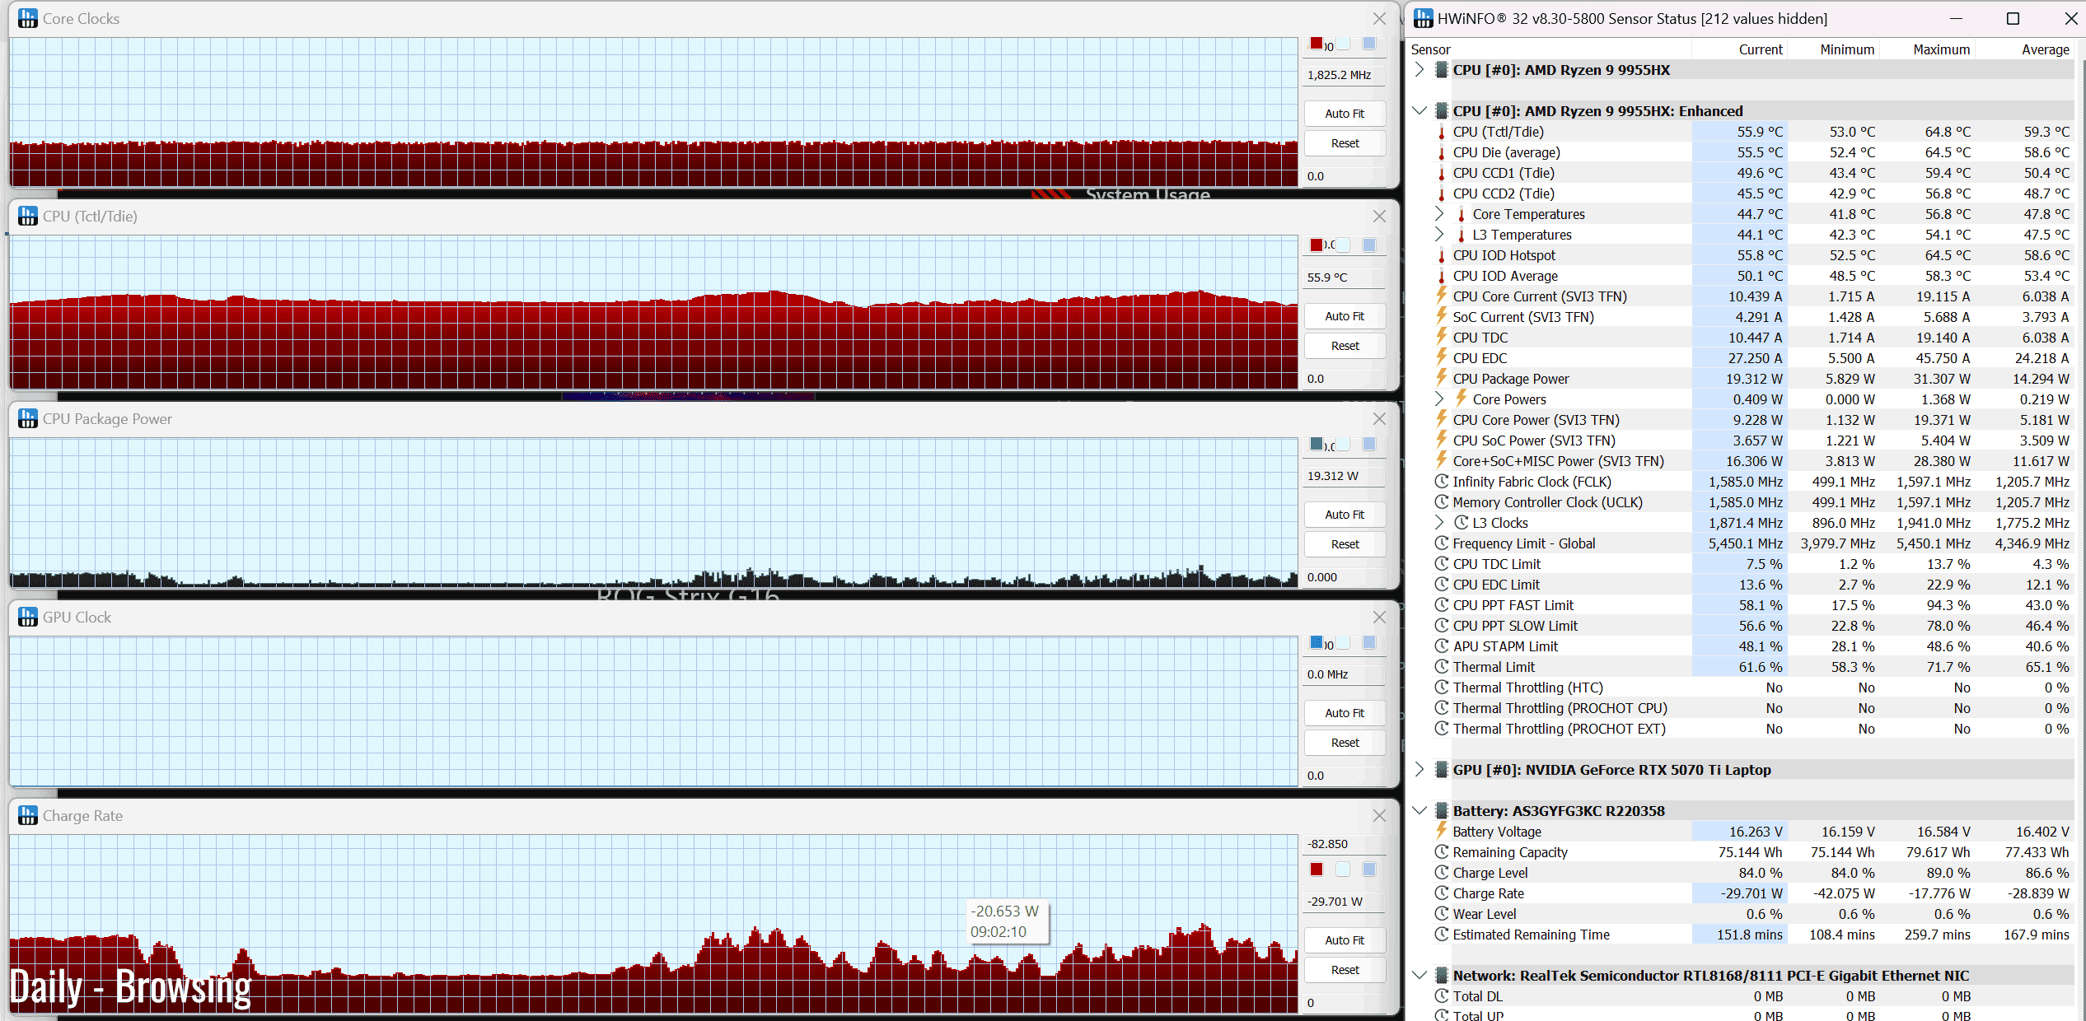Image resolution: width=2086 pixels, height=1021 pixels.
Task: Click the HWiNFO Sensor Status title bar icon
Action: [1423, 18]
